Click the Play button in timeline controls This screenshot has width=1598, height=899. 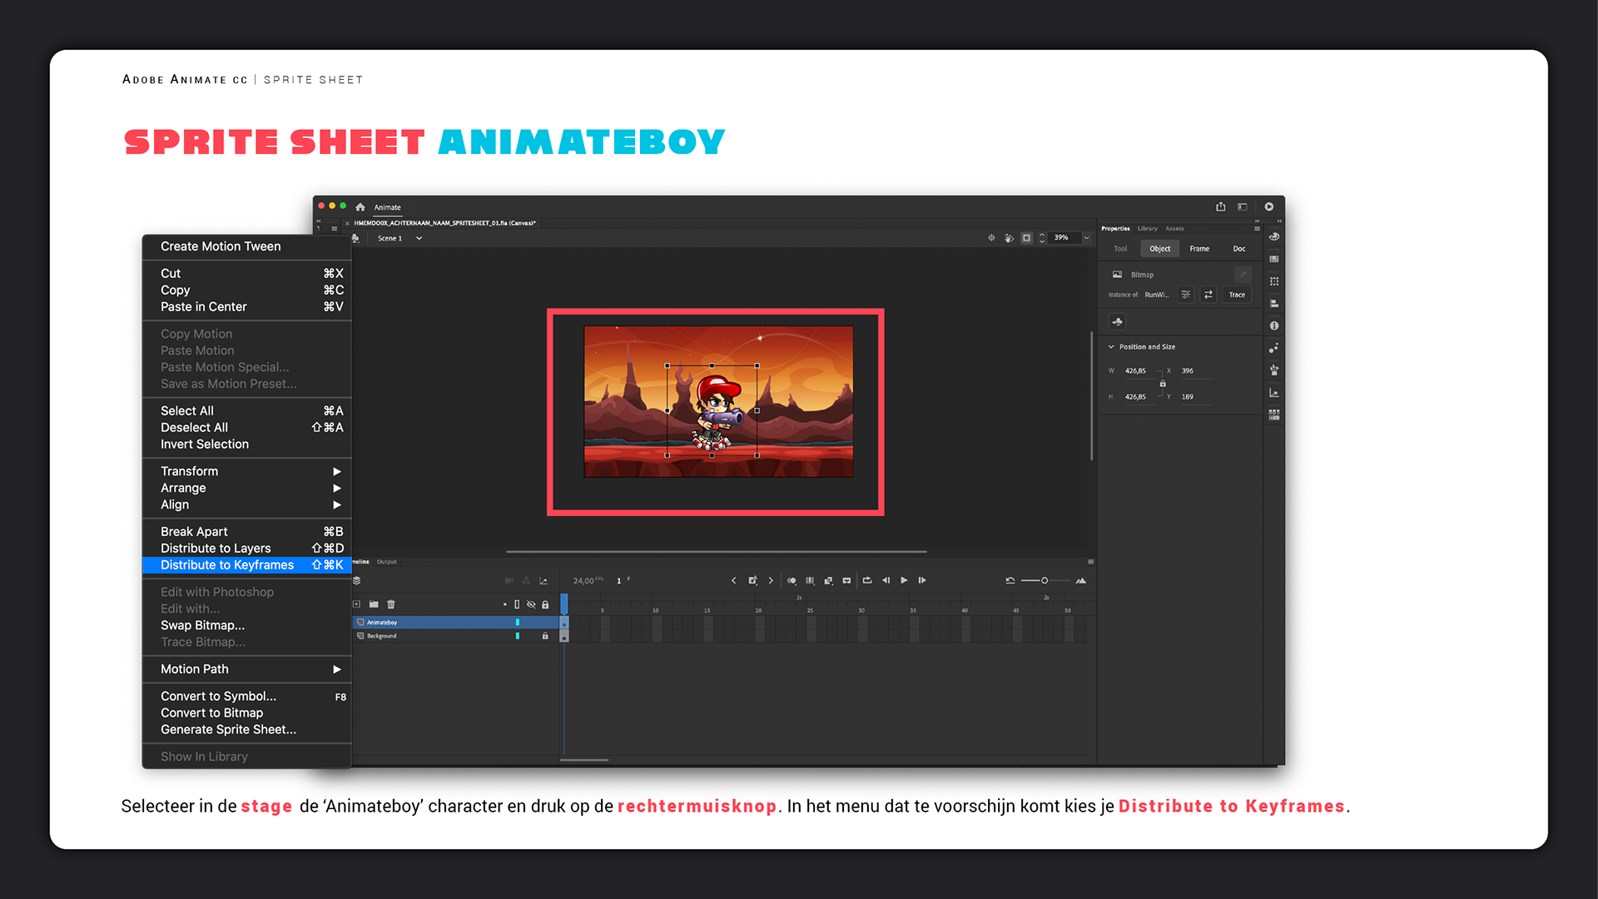point(904,580)
